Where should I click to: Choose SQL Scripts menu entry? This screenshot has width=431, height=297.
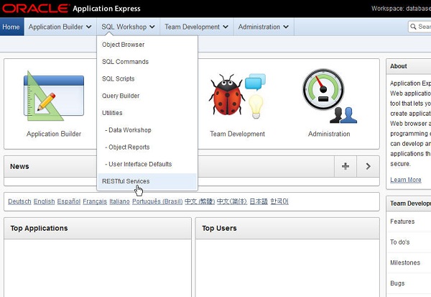coord(147,78)
